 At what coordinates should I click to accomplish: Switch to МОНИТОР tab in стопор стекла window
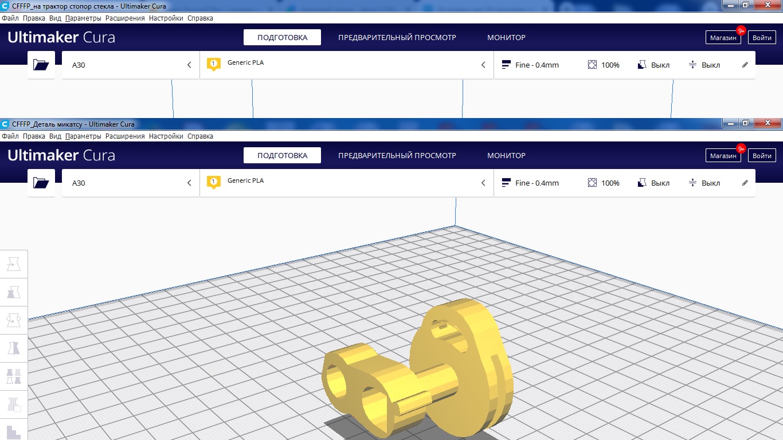coord(506,37)
